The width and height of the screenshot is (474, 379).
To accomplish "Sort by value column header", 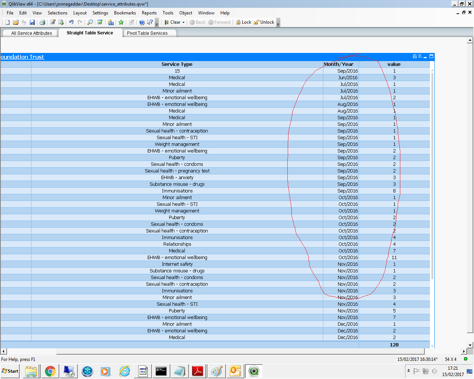I will tap(394, 64).
